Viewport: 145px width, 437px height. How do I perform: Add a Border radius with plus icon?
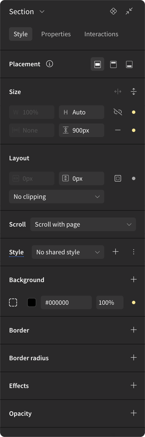click(134, 358)
